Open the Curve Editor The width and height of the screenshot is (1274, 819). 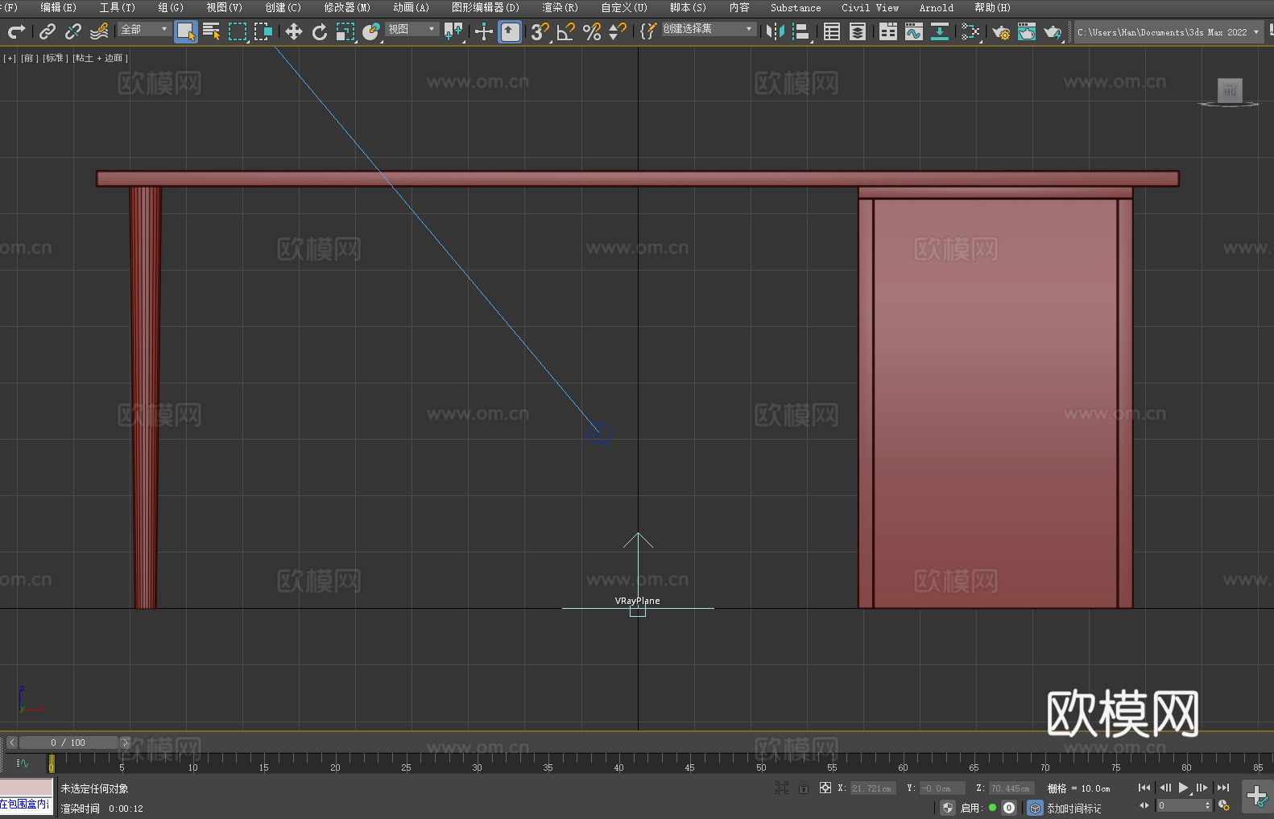[914, 31]
